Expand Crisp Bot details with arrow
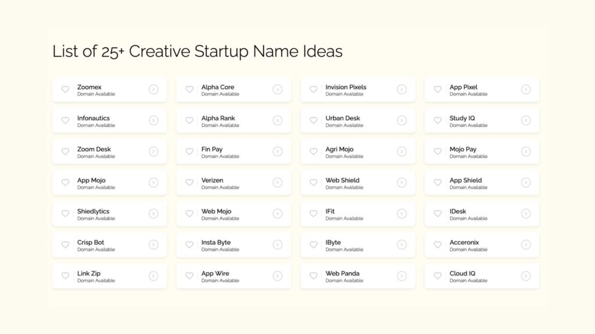The image size is (595, 334). click(153, 245)
